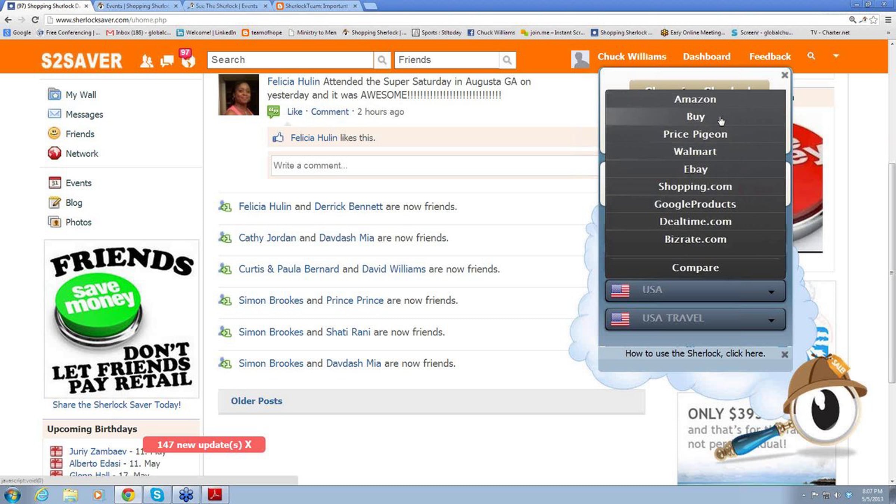Click the thumbs-up icon beside 'Felicia Hulin likes this'
Image resolution: width=896 pixels, height=504 pixels.
(278, 137)
